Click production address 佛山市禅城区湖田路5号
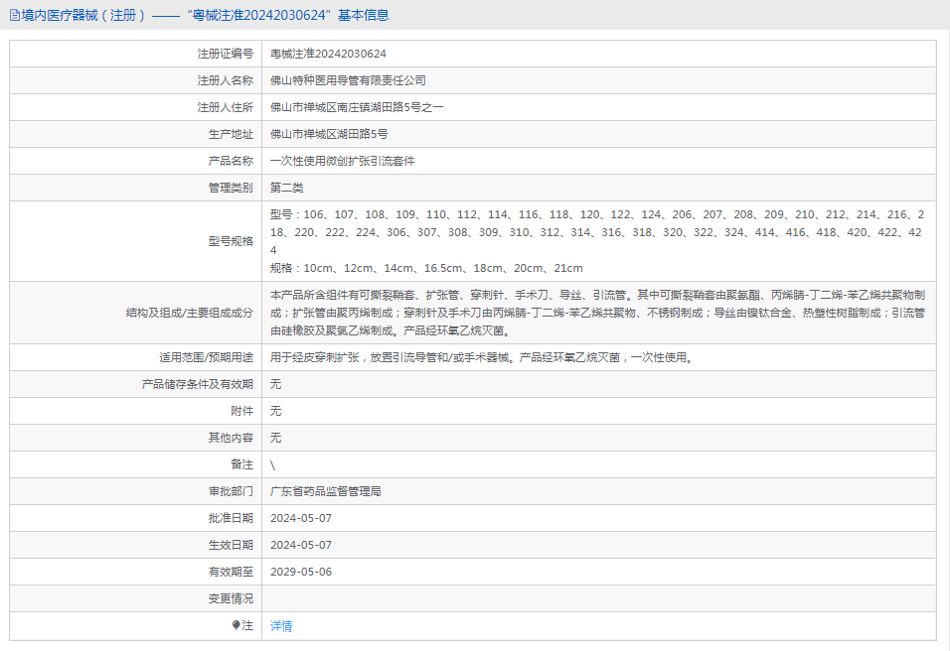950x651 pixels. click(329, 134)
